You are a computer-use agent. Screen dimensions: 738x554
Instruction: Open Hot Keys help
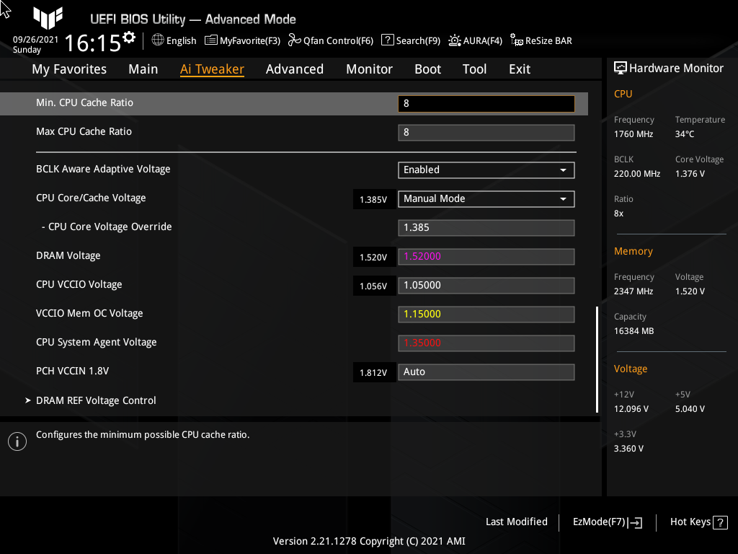click(x=698, y=522)
